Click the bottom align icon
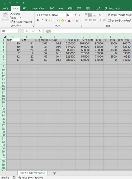 95,15
